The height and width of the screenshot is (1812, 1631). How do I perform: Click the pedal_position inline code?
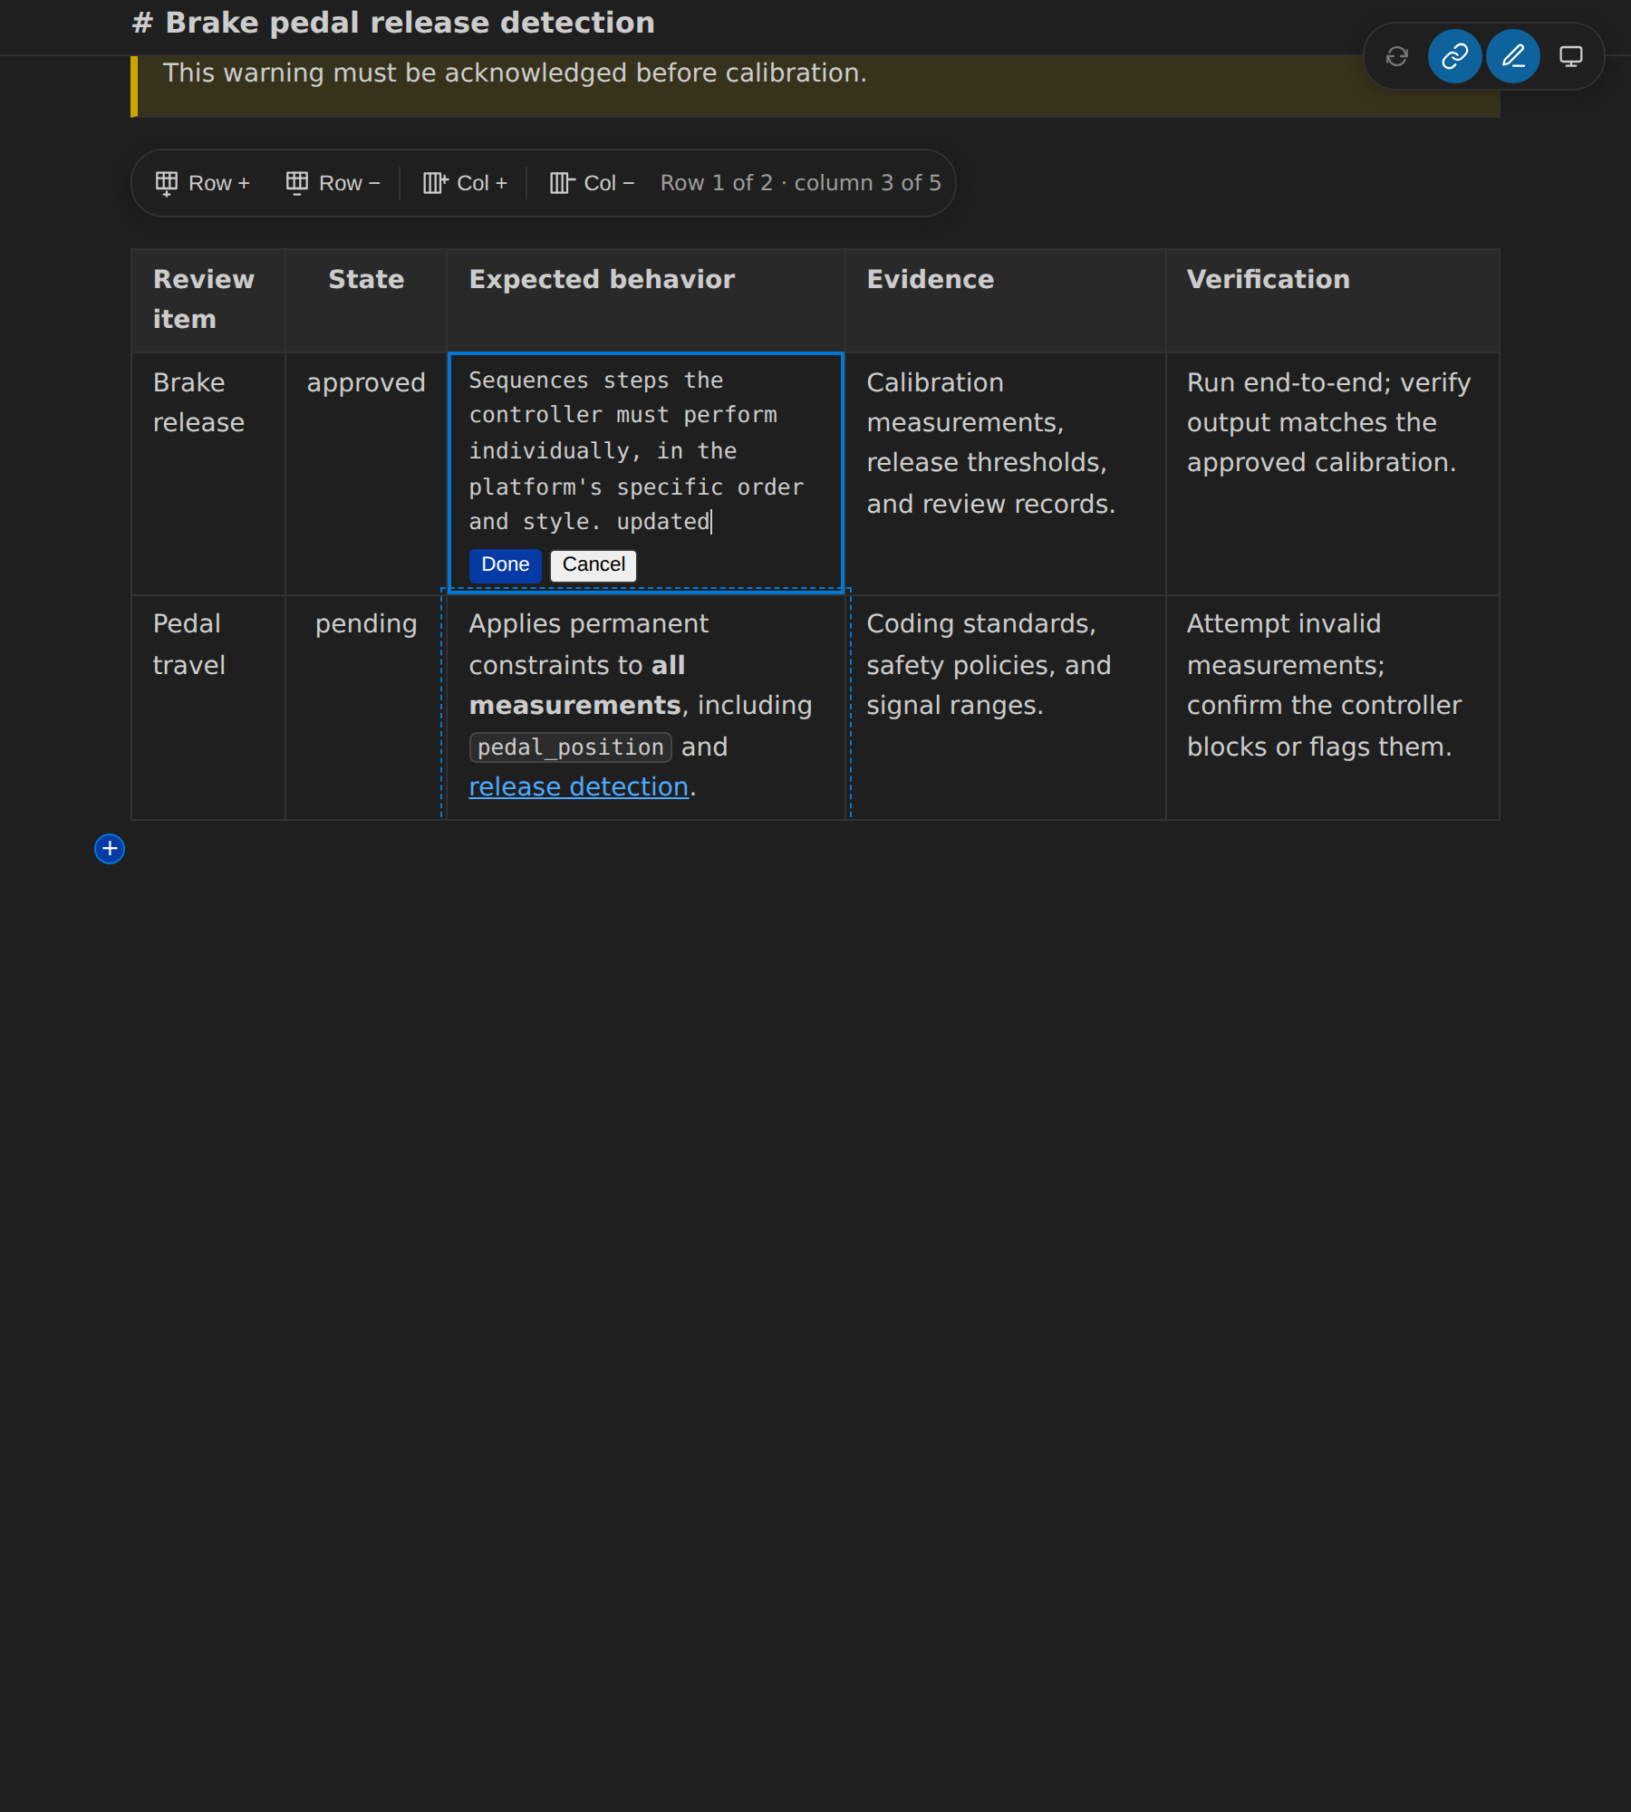click(571, 747)
